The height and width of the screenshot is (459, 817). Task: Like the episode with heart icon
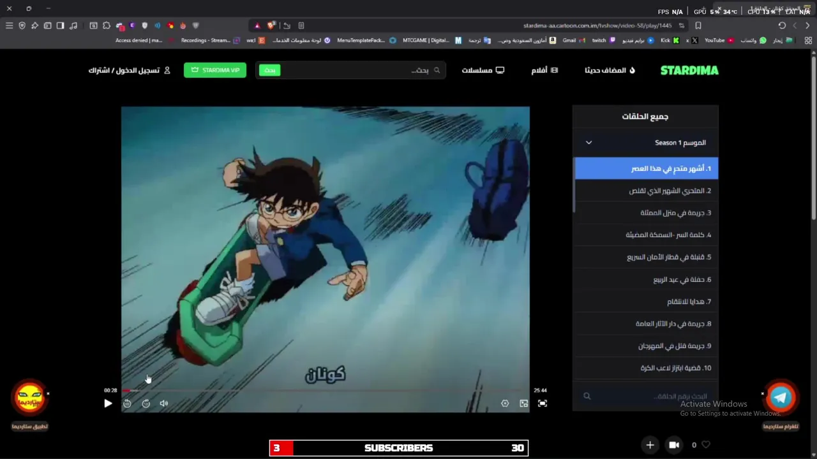pos(706,445)
